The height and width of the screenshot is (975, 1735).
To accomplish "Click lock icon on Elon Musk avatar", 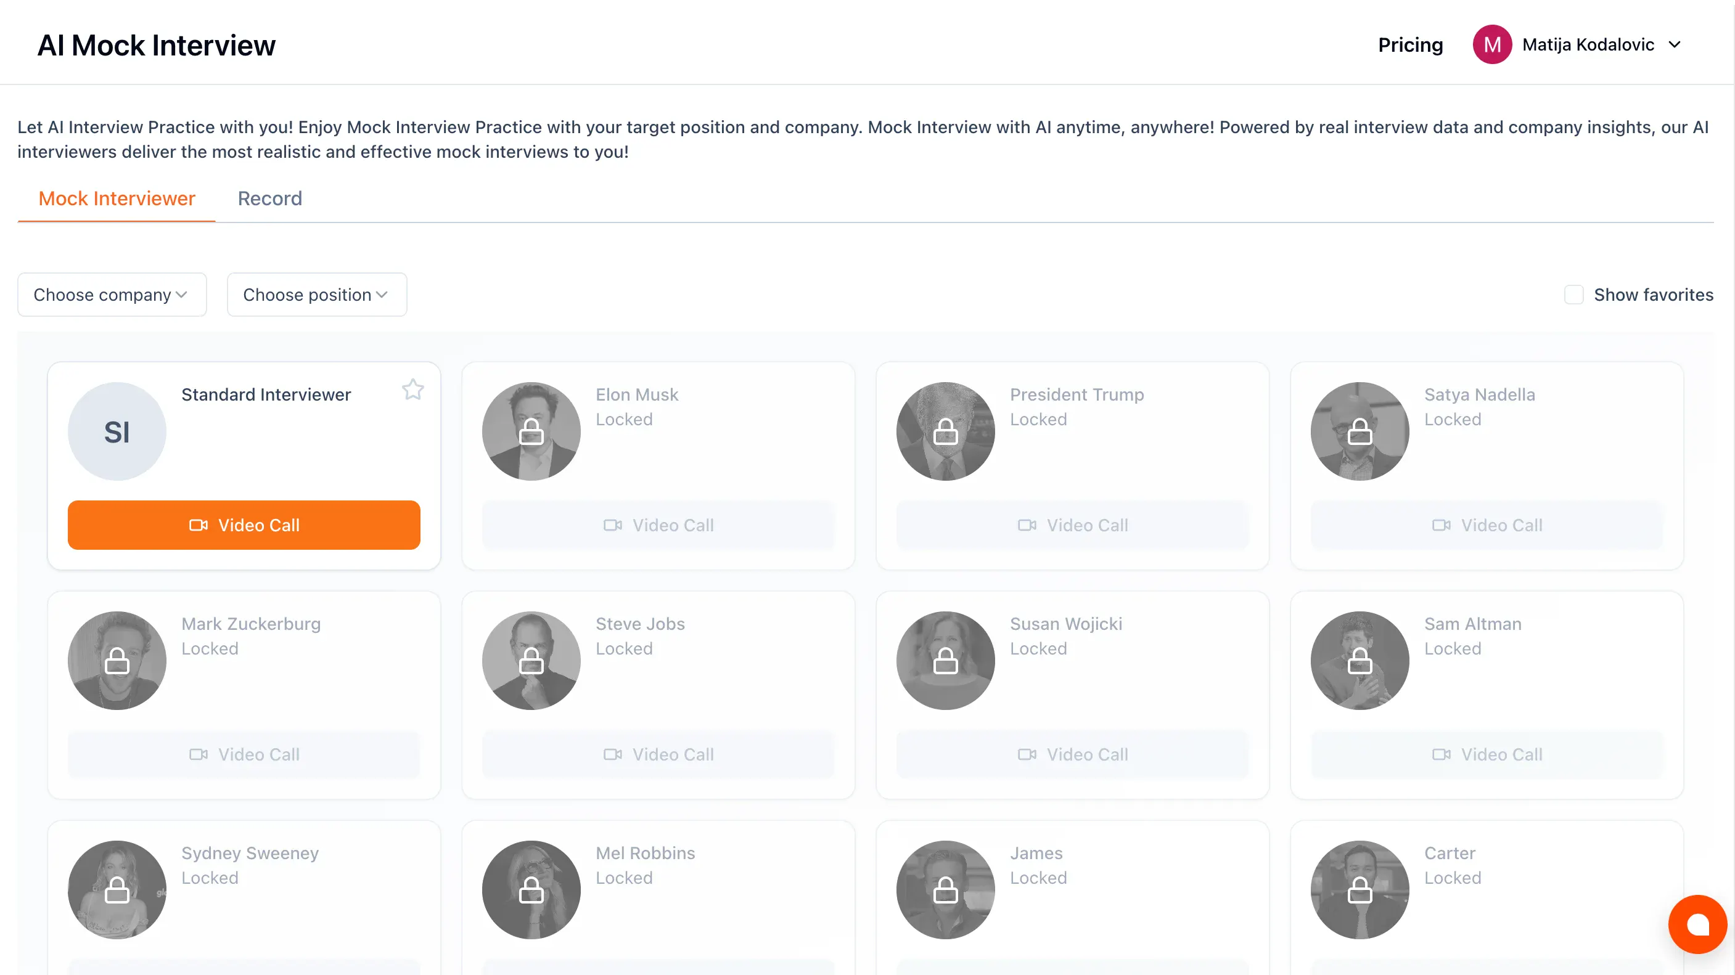I will (531, 431).
